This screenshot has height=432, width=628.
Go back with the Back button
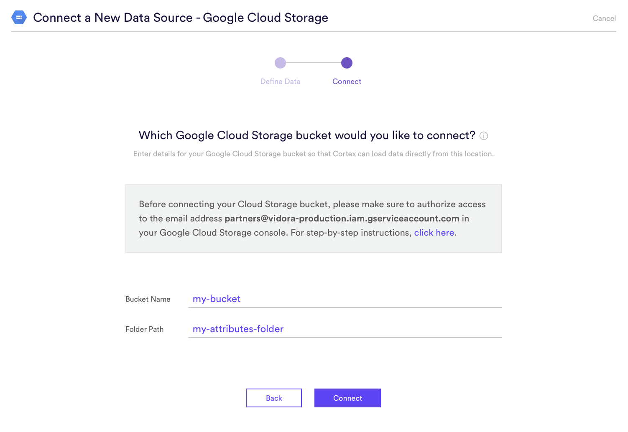[x=274, y=398]
